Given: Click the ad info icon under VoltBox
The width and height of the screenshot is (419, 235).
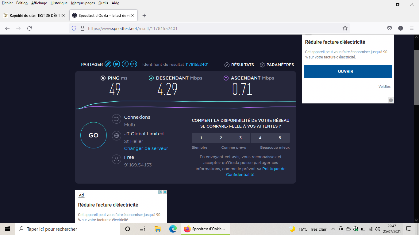Looking at the screenshot, I should tap(391, 100).
